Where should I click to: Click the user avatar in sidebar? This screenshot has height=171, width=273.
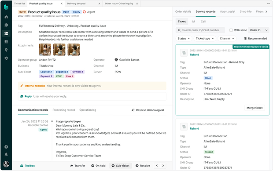tap(6, 164)
